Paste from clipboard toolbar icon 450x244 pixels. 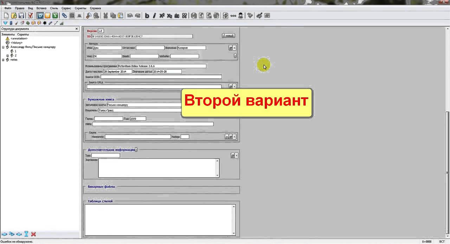(121, 15)
